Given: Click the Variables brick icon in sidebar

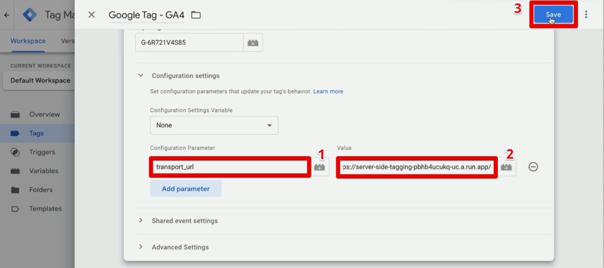Looking at the screenshot, I should [x=15, y=171].
